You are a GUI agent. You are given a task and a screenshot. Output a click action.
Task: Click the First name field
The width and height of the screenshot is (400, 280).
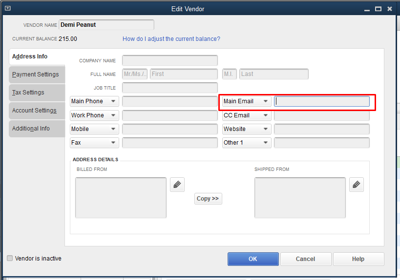(184, 74)
